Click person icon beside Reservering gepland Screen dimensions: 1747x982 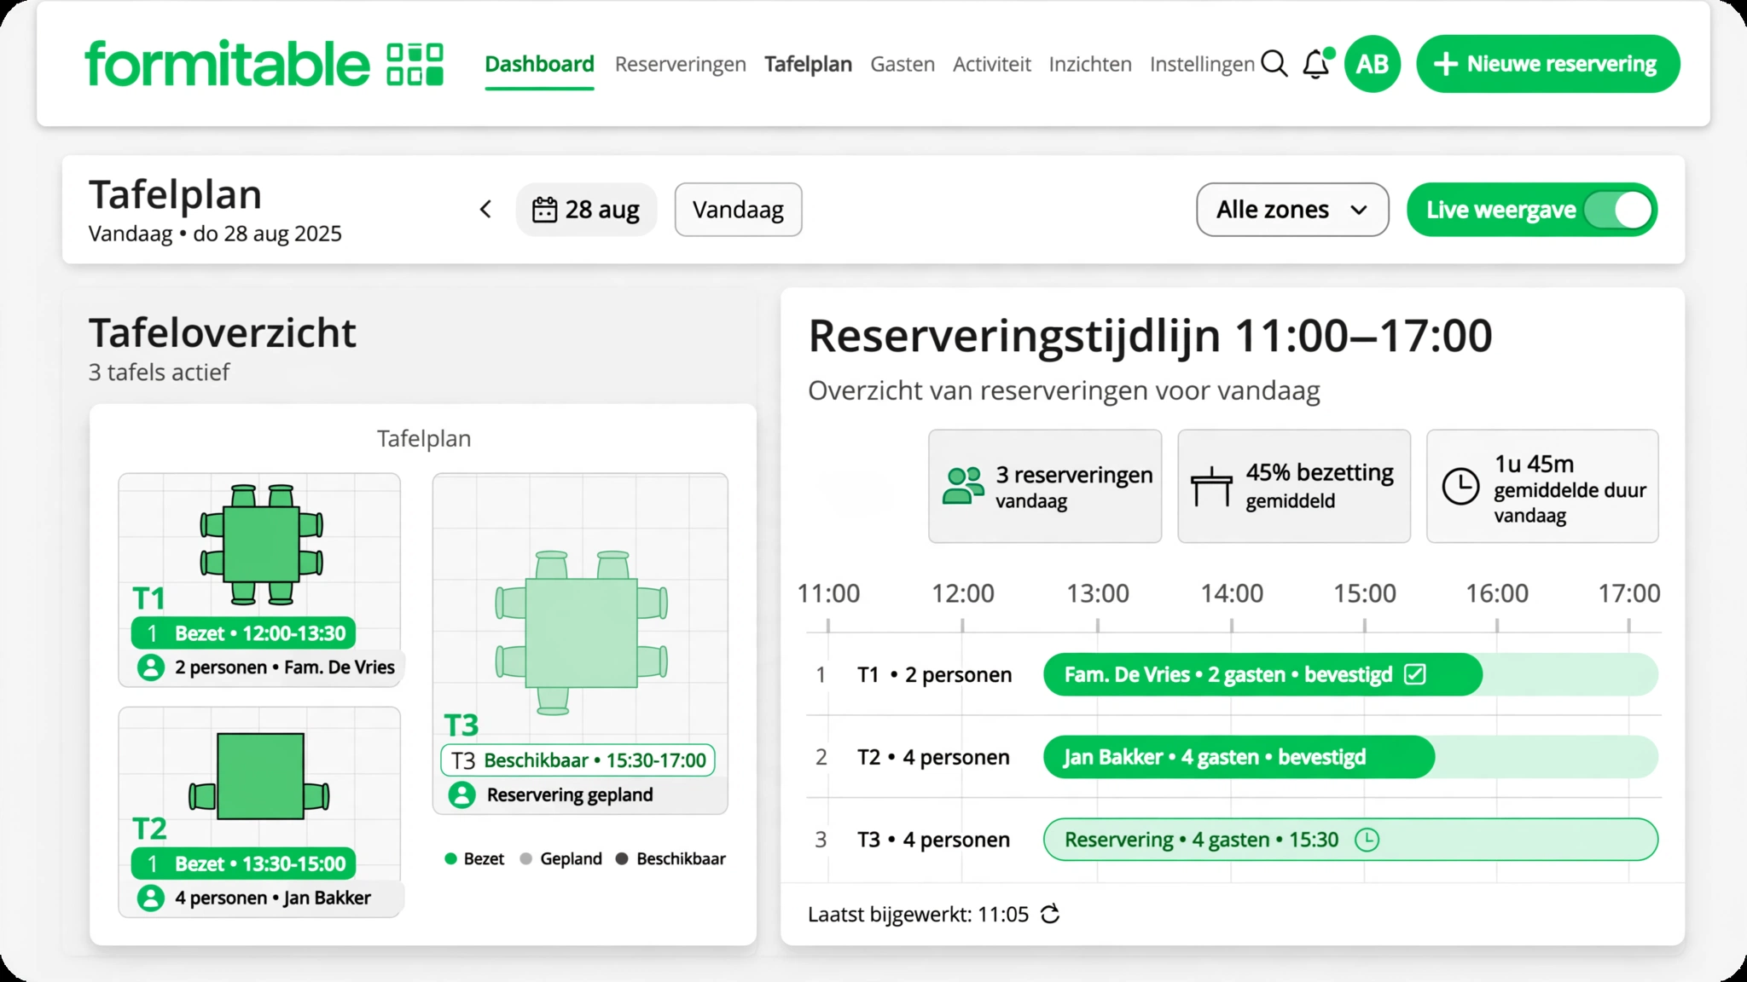tap(461, 795)
